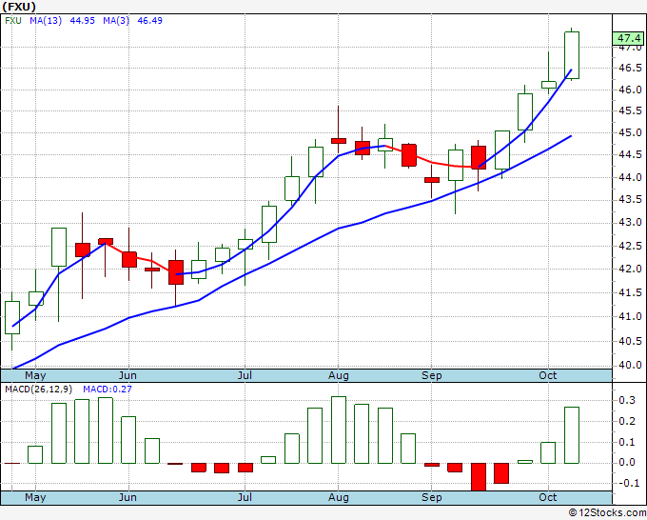Click the 44.5 price axis label
Screen dimensions: 647x520
tap(630, 155)
